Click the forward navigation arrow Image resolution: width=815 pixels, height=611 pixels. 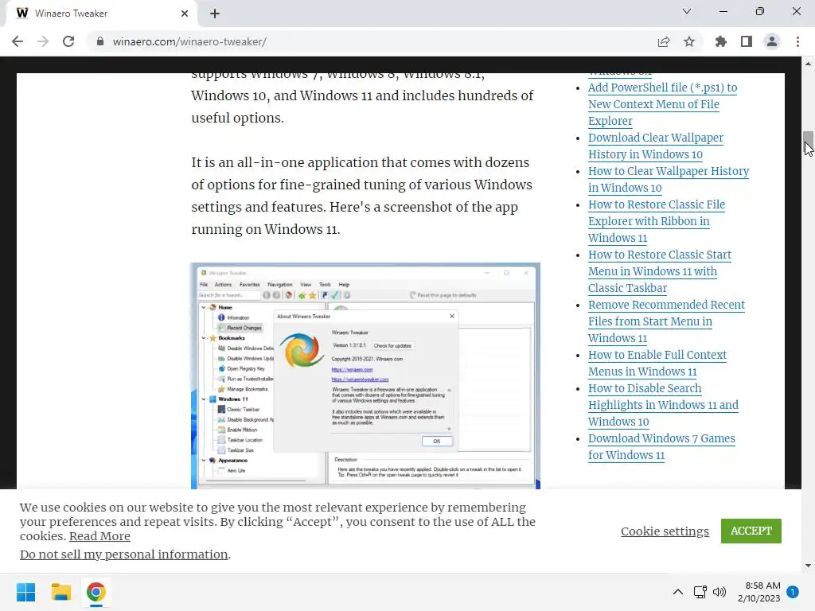43,41
